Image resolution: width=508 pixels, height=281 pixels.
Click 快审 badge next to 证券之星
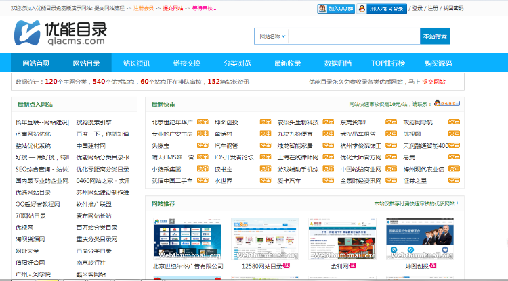(454, 180)
